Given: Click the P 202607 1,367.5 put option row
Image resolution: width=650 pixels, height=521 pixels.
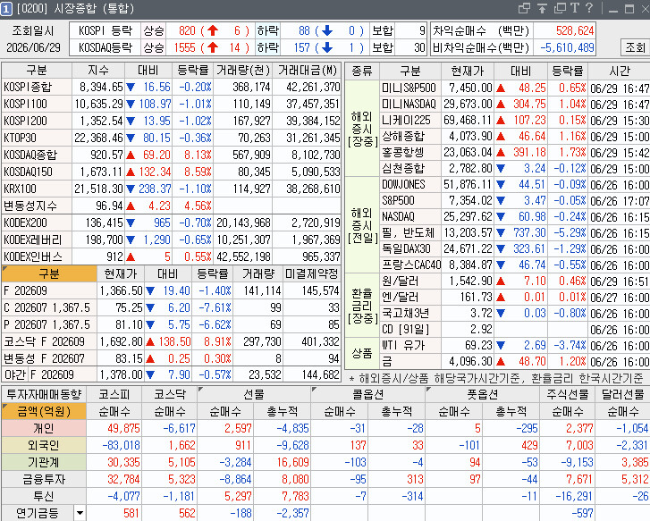Looking at the screenshot, I should pyautogui.click(x=171, y=325).
